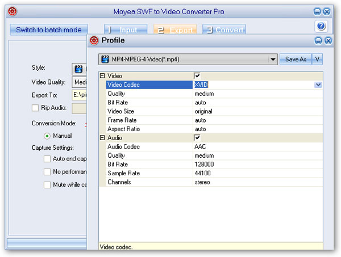Click the audio Quality medium value
Viewport: 341px width, 257px height.
click(204, 155)
